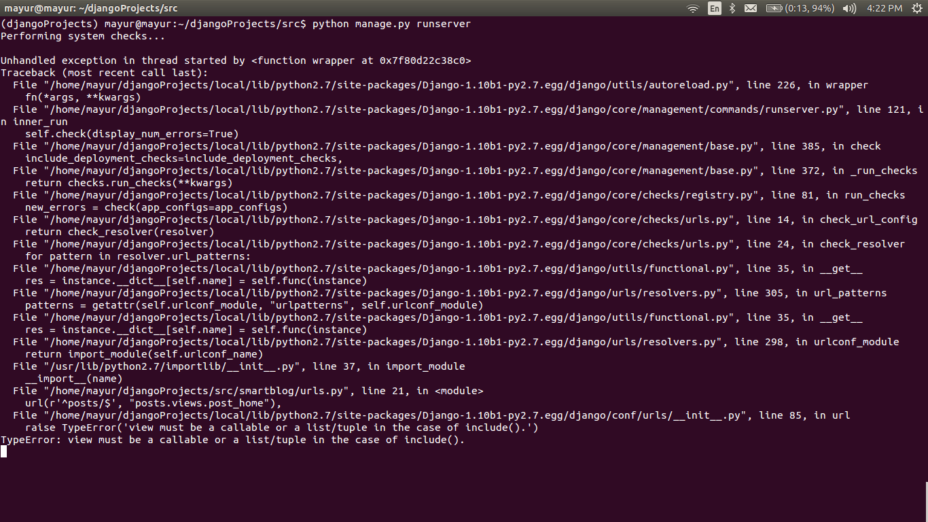The width and height of the screenshot is (928, 522).
Task: Open the Wi-Fi network indicator
Action: coord(693,8)
